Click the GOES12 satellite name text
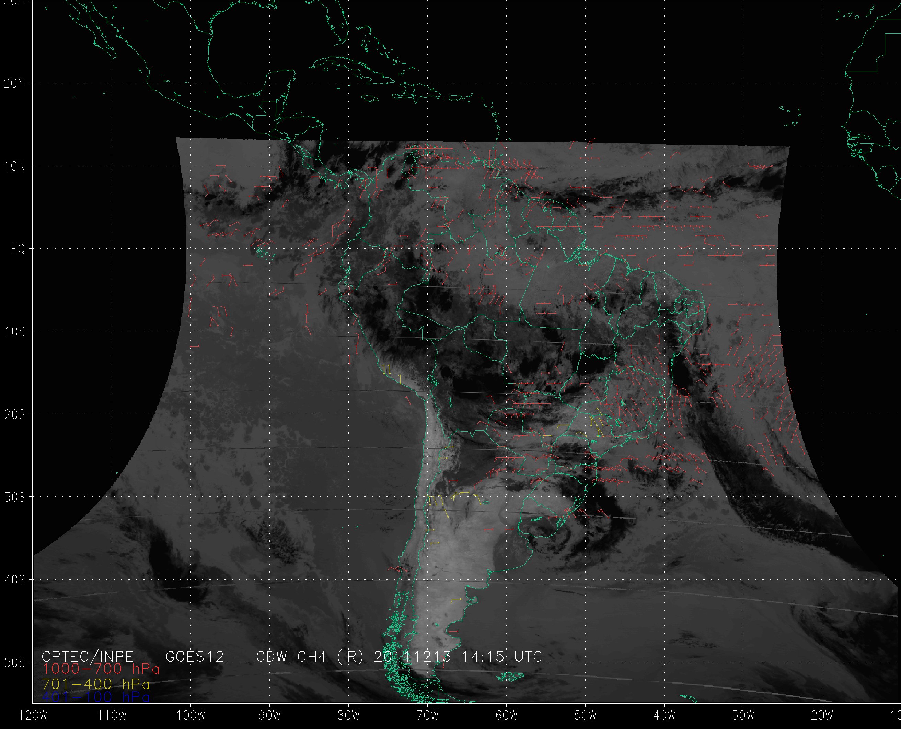The width and height of the screenshot is (901, 729). (195, 657)
